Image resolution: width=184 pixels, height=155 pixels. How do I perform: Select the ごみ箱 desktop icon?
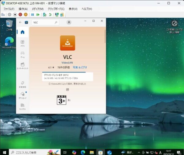9,25
